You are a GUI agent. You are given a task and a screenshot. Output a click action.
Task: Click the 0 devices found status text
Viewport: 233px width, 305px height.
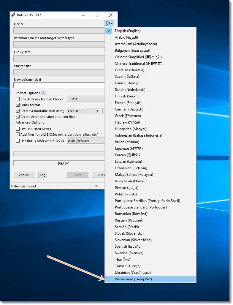(23, 186)
